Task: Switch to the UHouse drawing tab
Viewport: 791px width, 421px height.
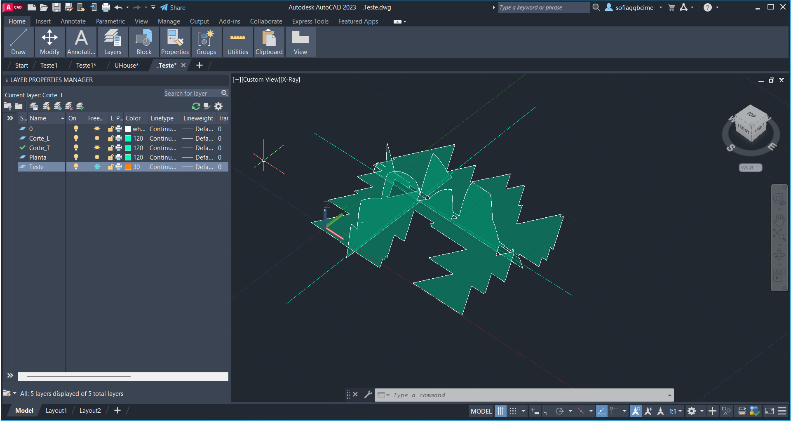Action: tap(126, 65)
